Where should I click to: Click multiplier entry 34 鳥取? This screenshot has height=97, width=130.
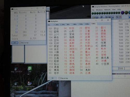click(x=85, y=70)
